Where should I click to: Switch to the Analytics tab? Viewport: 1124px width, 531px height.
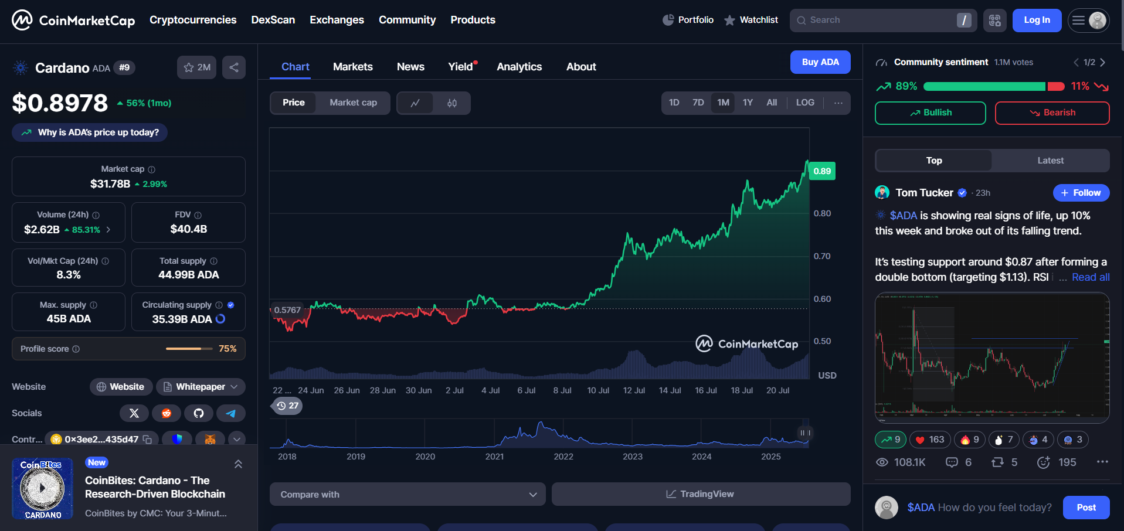[519, 67]
